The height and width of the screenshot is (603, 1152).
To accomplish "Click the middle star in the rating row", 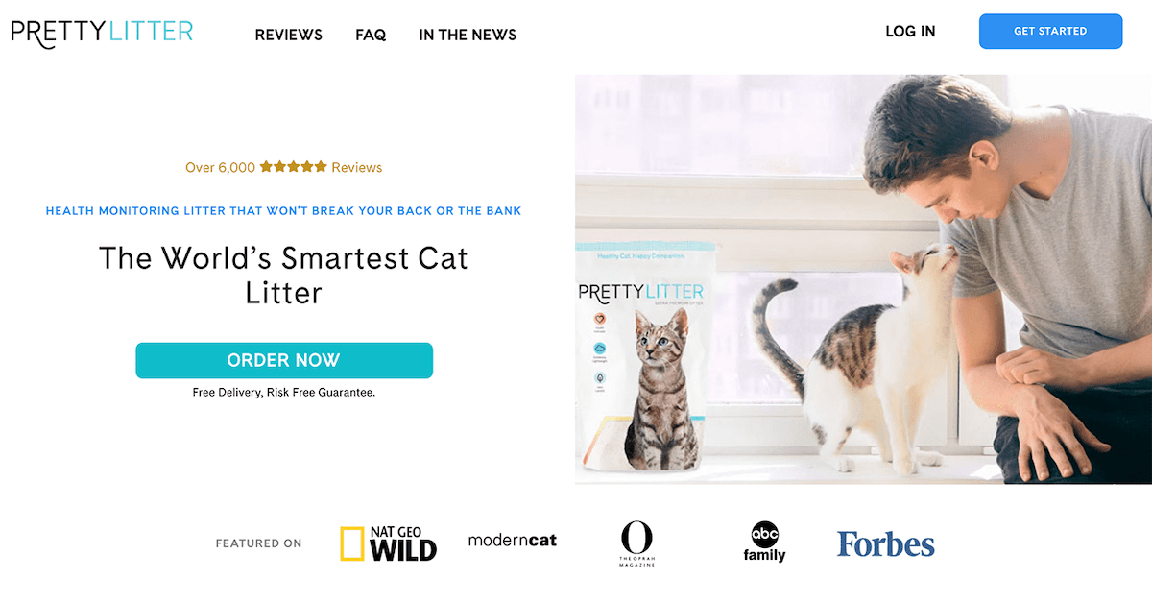I will (x=295, y=166).
